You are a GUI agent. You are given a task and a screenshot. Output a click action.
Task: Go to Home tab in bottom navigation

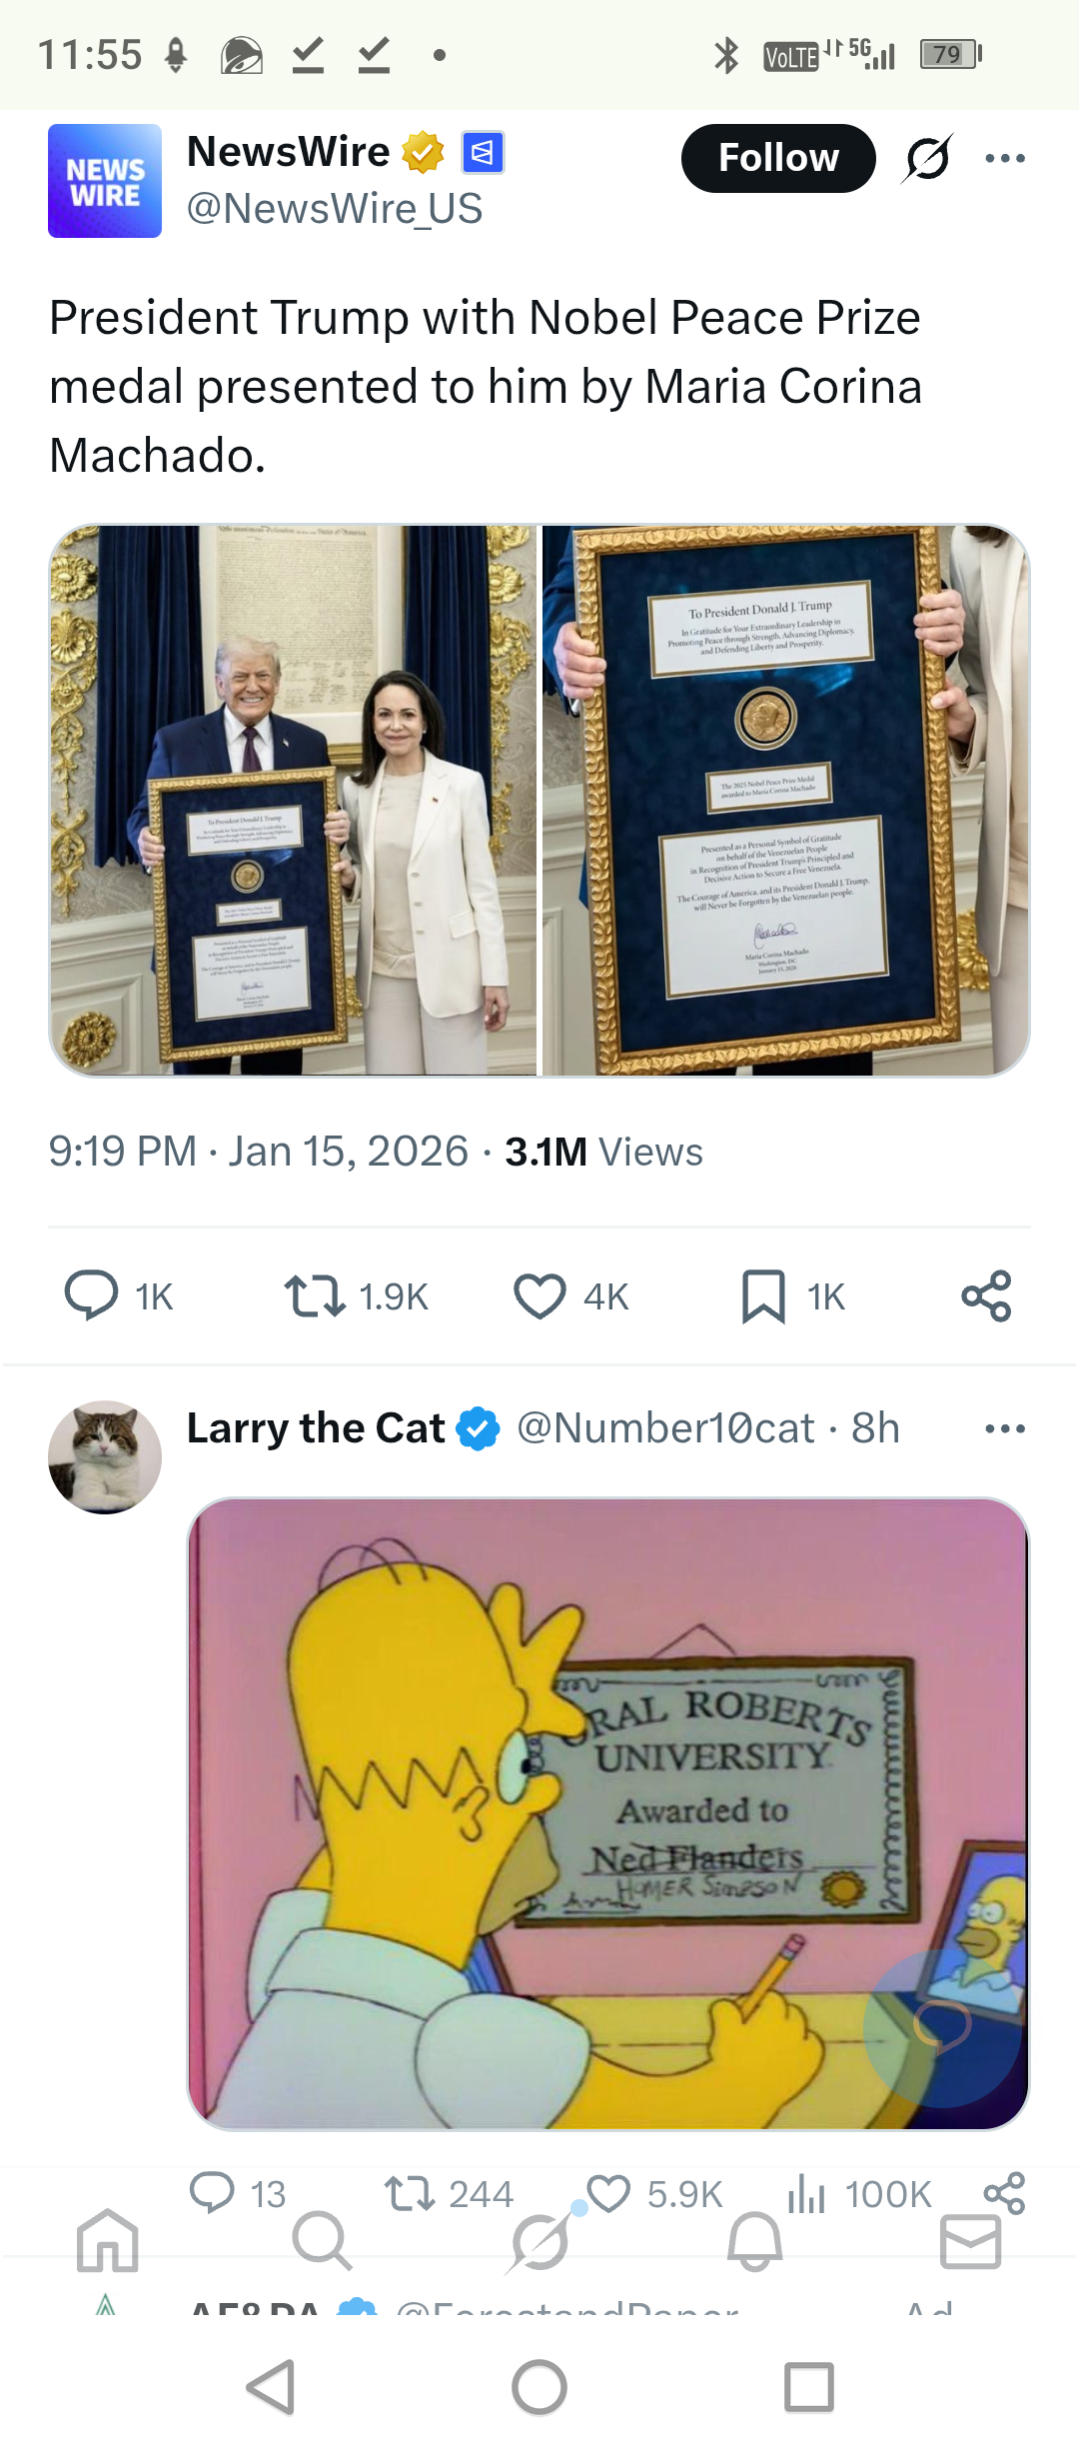[108, 2240]
